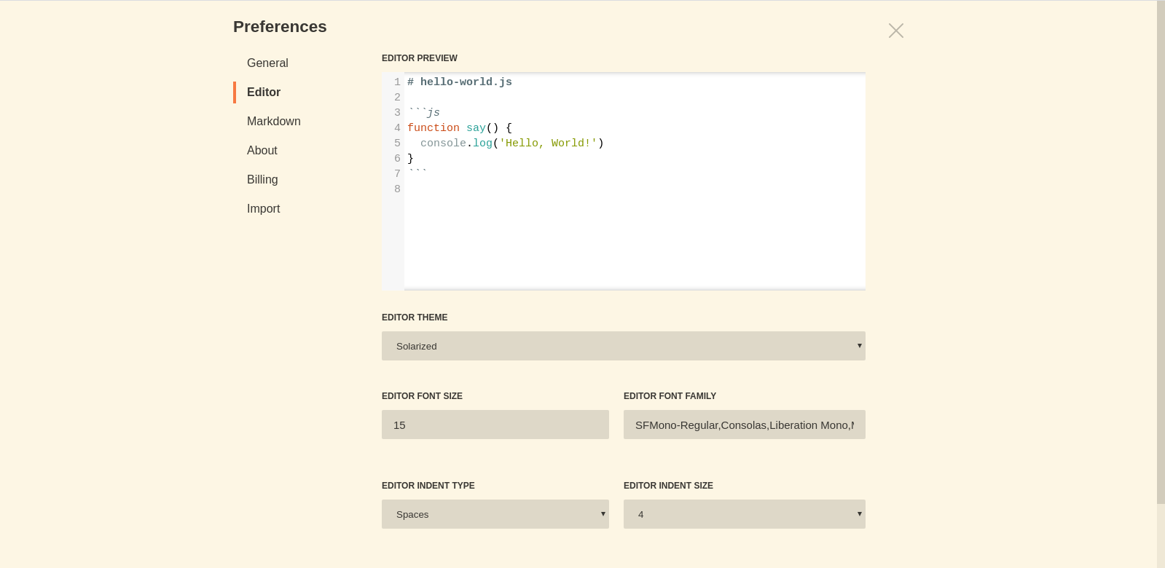Go to the Billing section

(262, 180)
